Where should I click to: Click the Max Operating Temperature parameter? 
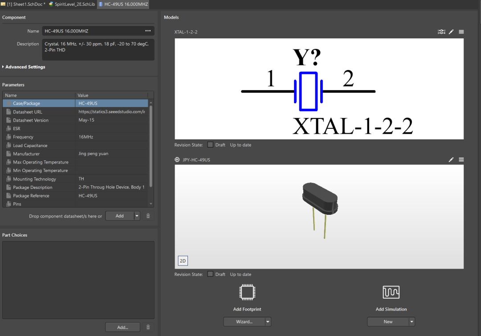click(x=41, y=162)
